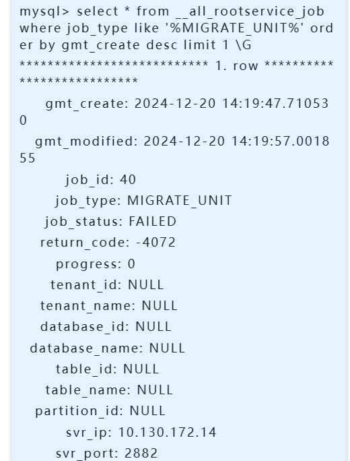This screenshot has width=350, height=461.
Task: Click the svr_ip address 10.130.172.14
Action: [x=168, y=433]
